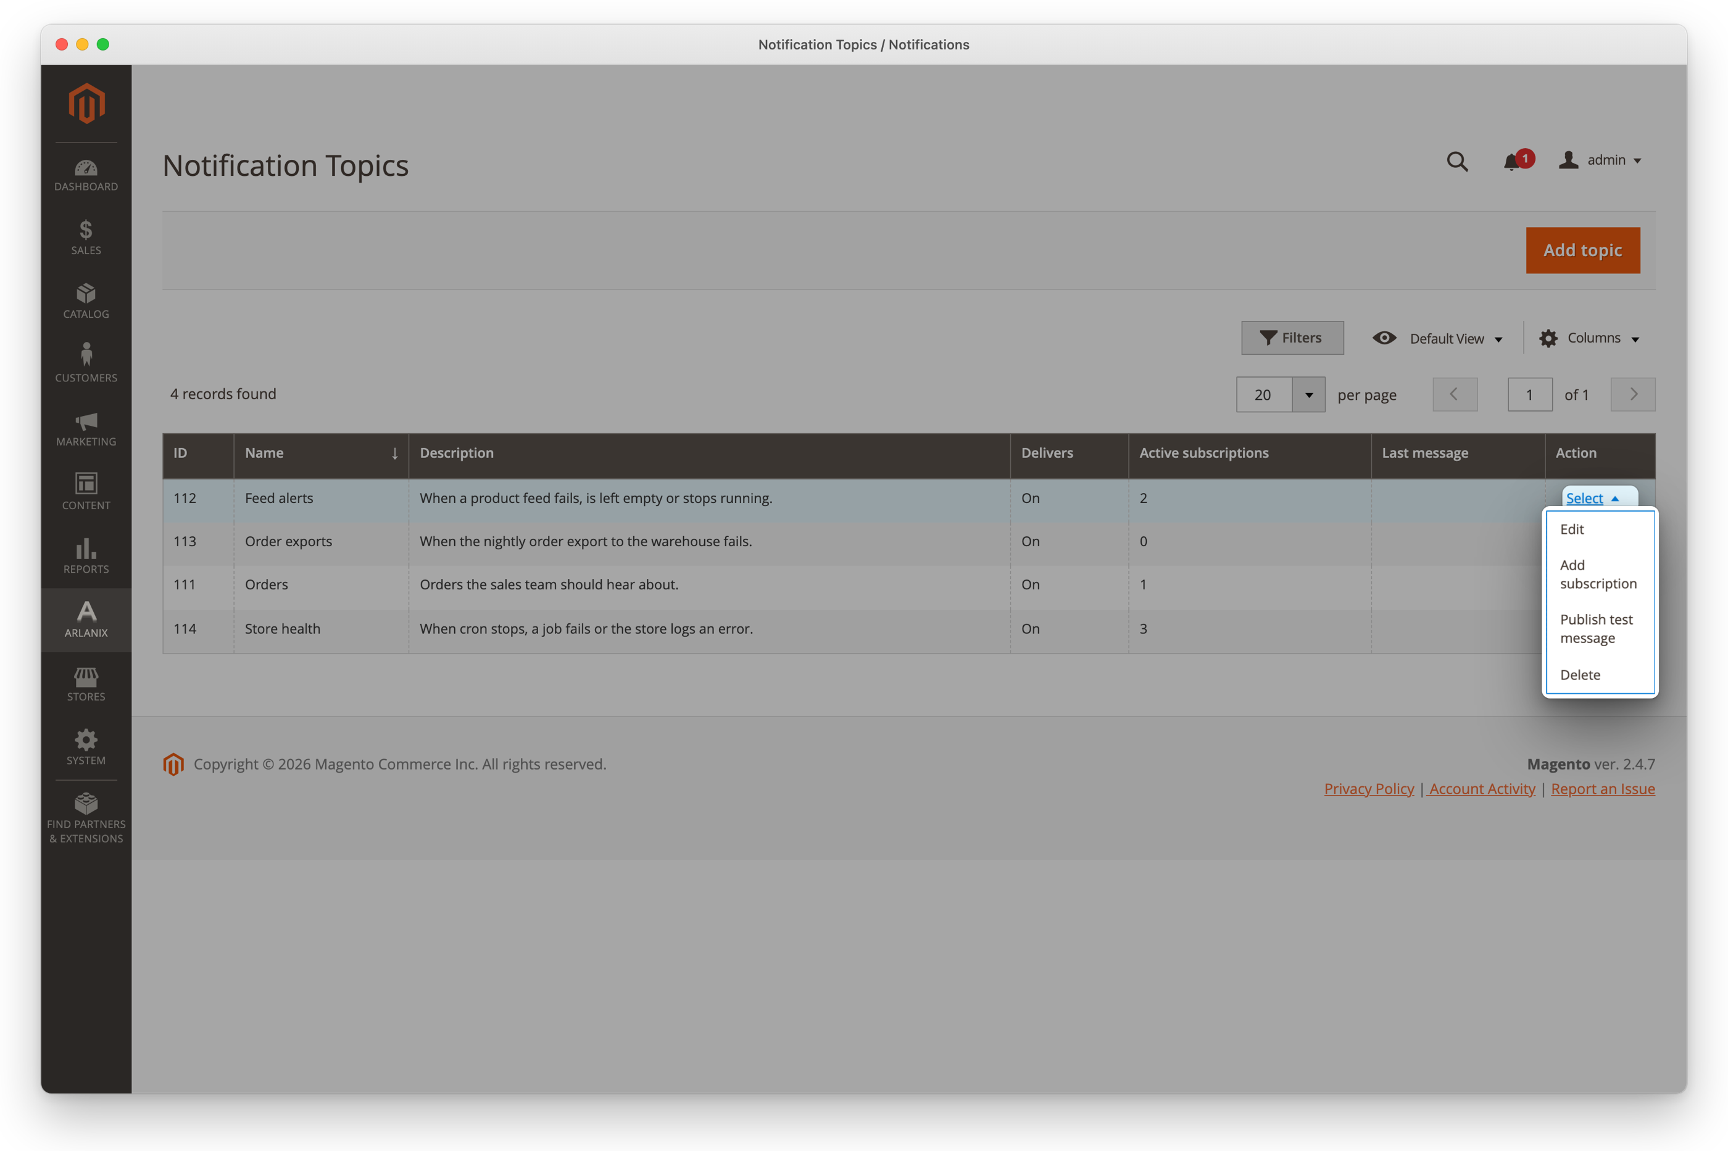Click the Store health description text

pos(586,629)
